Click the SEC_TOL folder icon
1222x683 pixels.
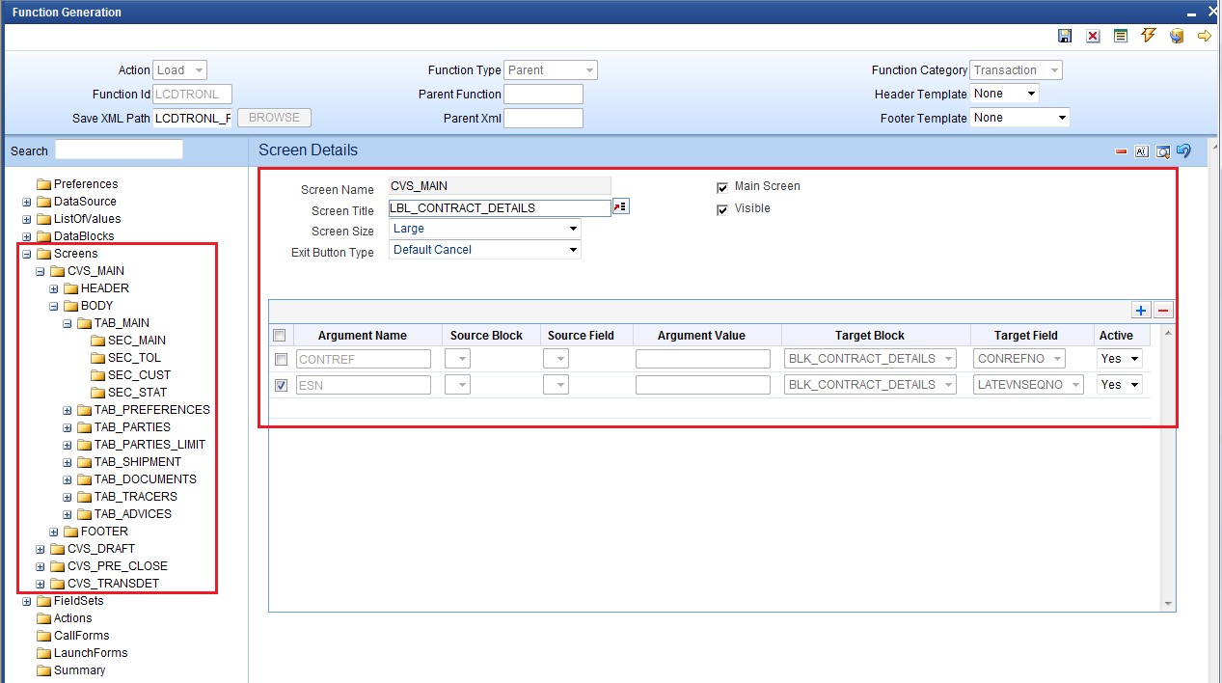(x=97, y=358)
